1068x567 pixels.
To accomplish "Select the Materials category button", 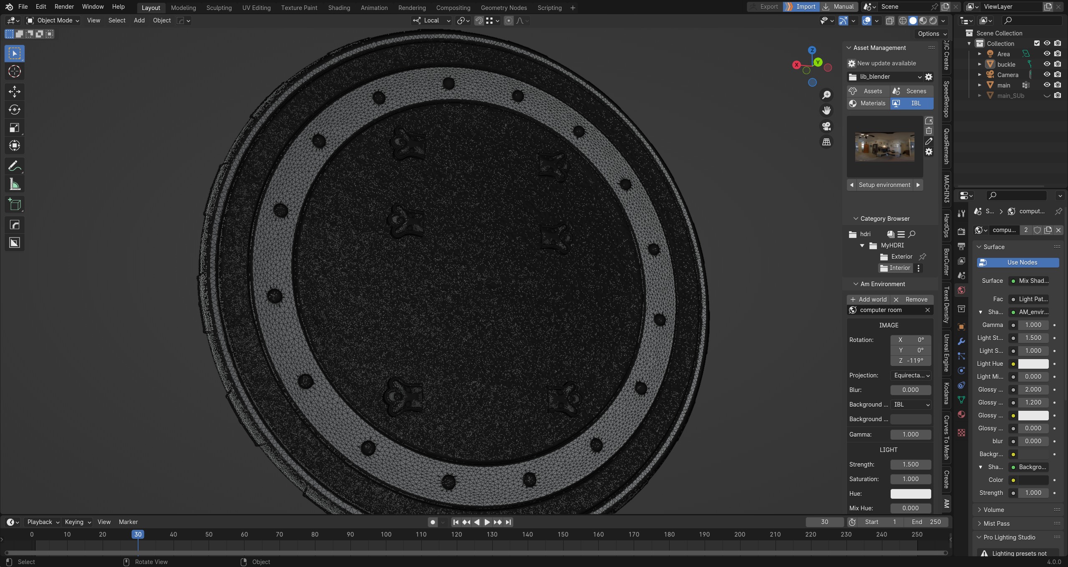I will [x=868, y=103].
